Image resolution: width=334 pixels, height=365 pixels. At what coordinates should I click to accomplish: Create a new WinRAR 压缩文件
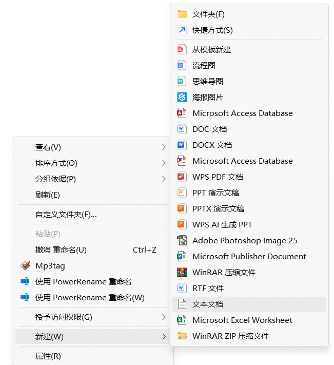click(249, 272)
